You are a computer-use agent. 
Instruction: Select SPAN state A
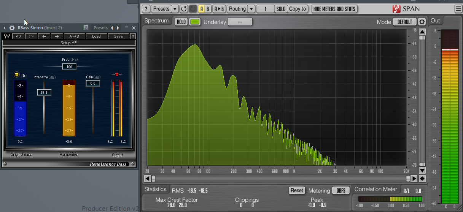point(202,9)
